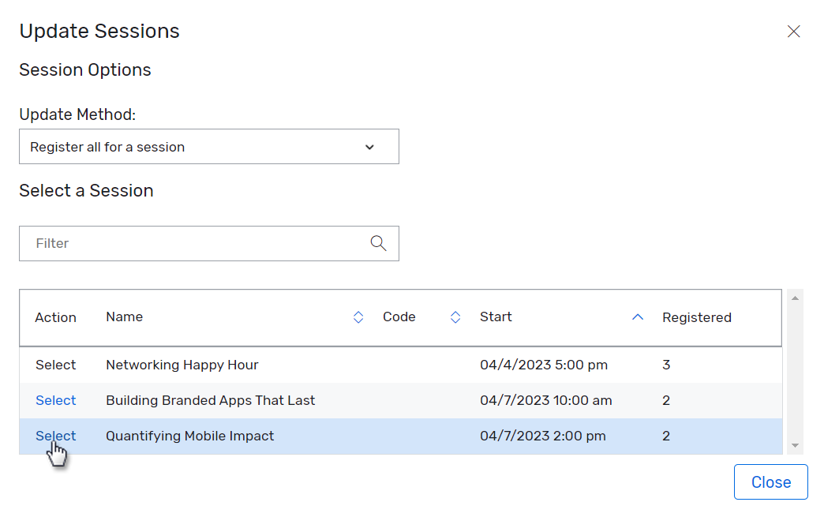This screenshot has height=517, width=824.
Task: Click the magnifying glass search icon
Action: [378, 243]
